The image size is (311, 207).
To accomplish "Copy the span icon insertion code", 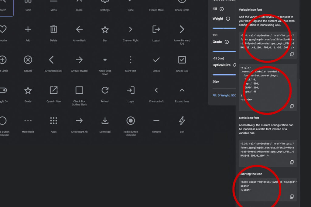I will click(x=292, y=196).
